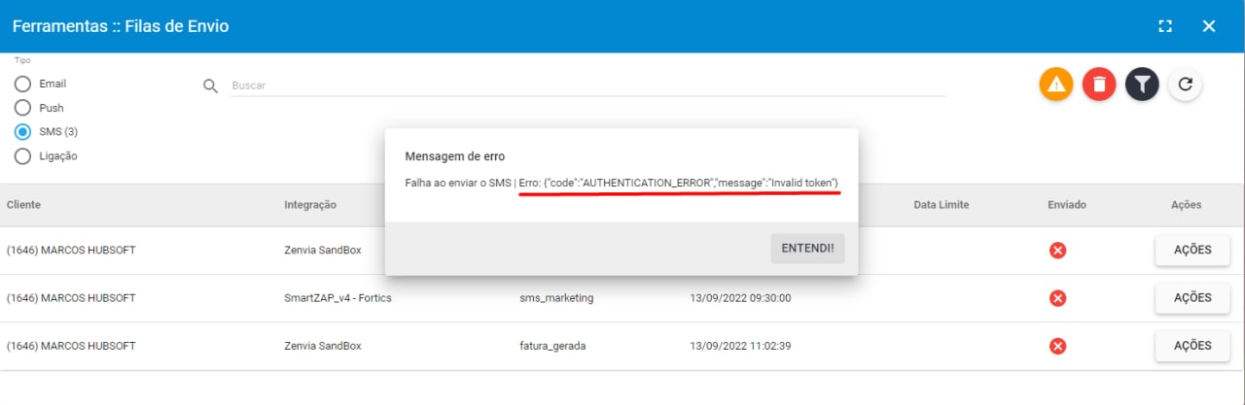
Task: Click the fatura_gerada cell
Action: pos(552,346)
